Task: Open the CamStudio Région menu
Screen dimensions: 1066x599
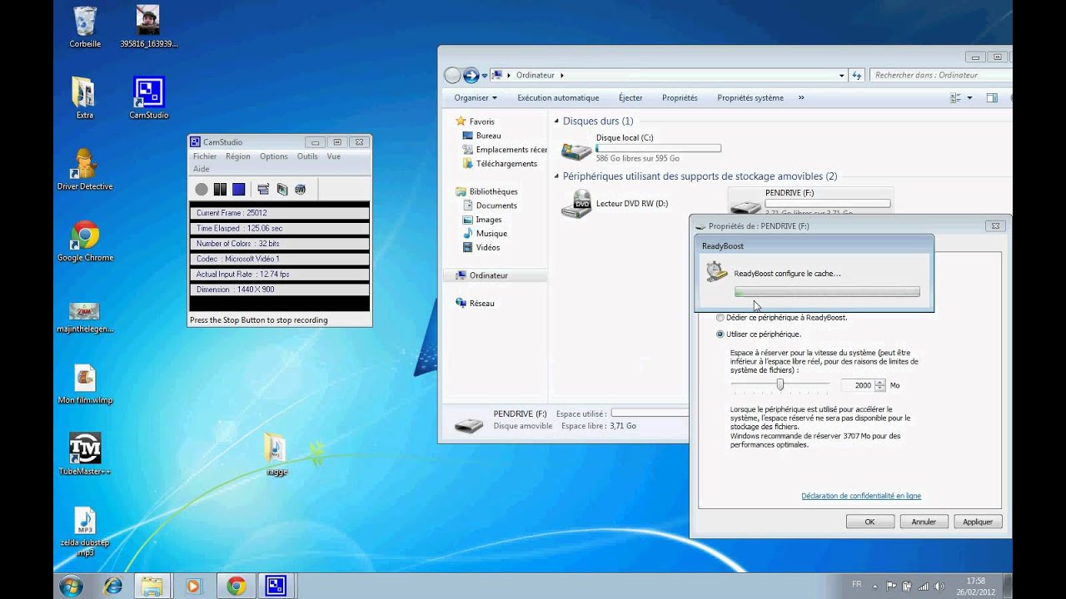Action: pyautogui.click(x=237, y=156)
